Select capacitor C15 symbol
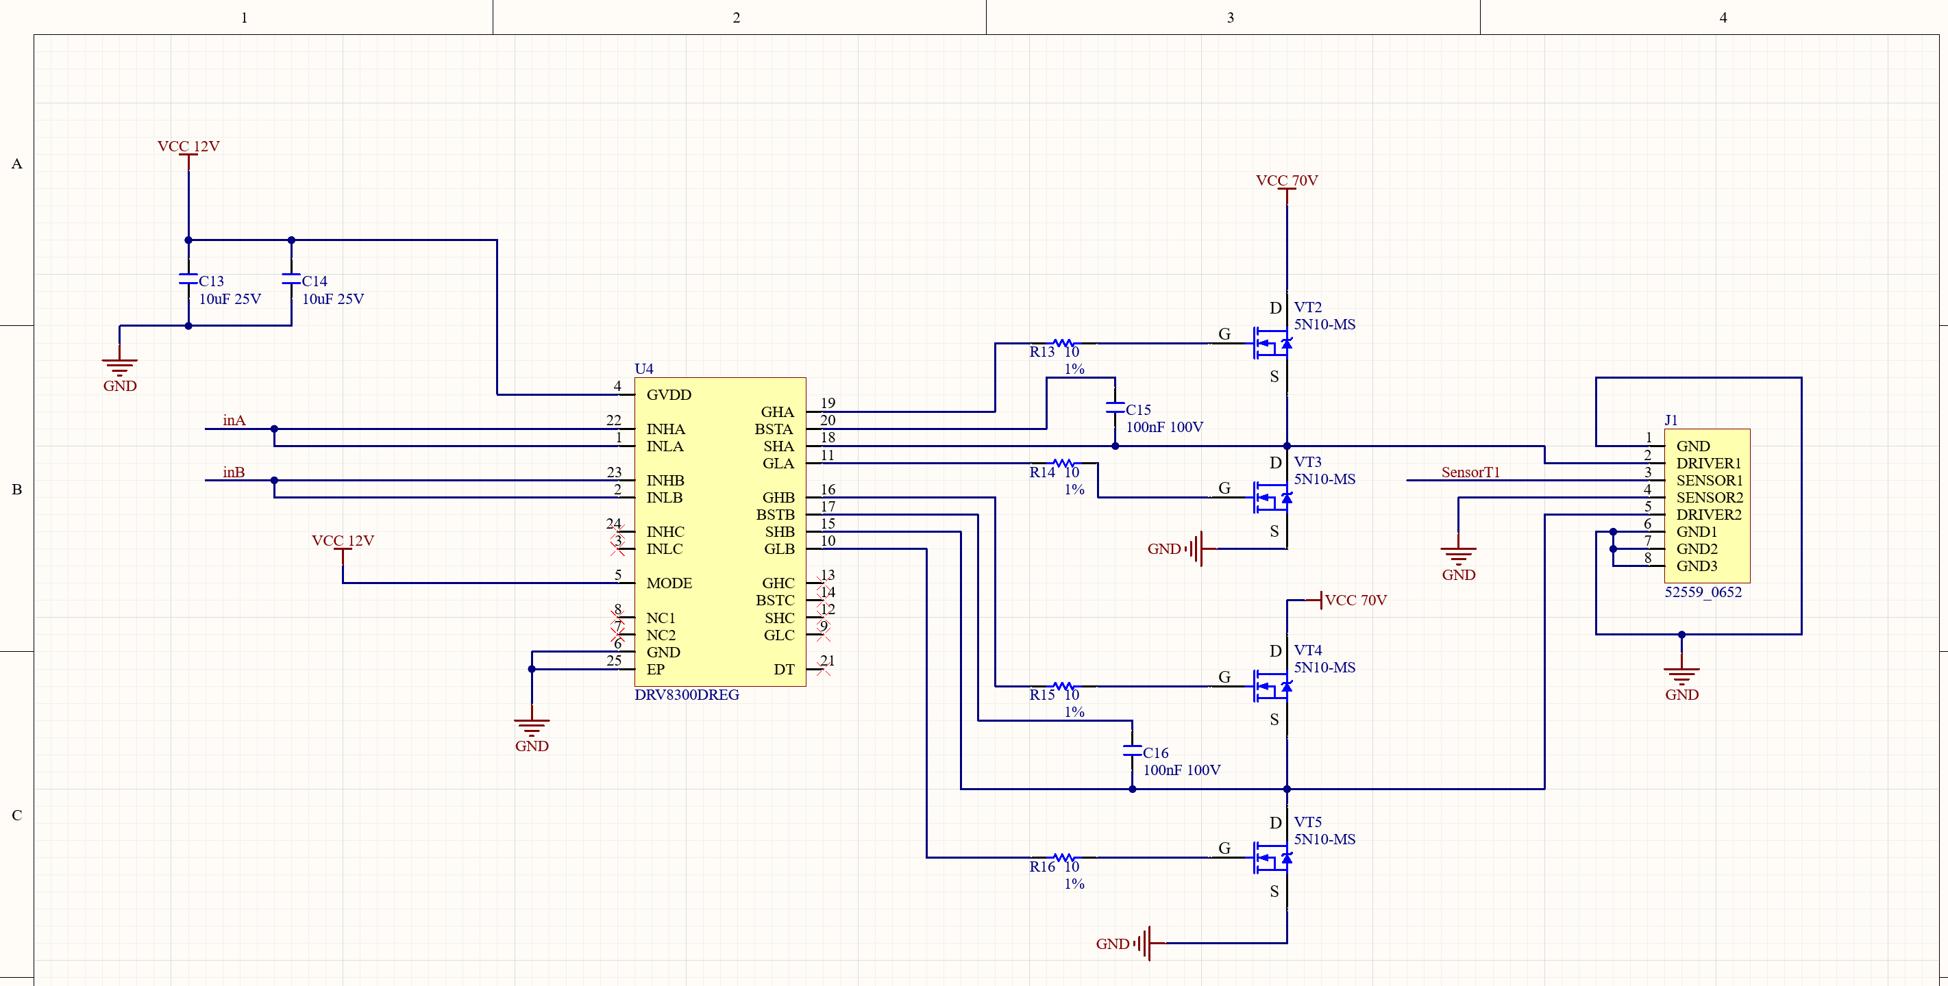1948x986 pixels. (1115, 408)
